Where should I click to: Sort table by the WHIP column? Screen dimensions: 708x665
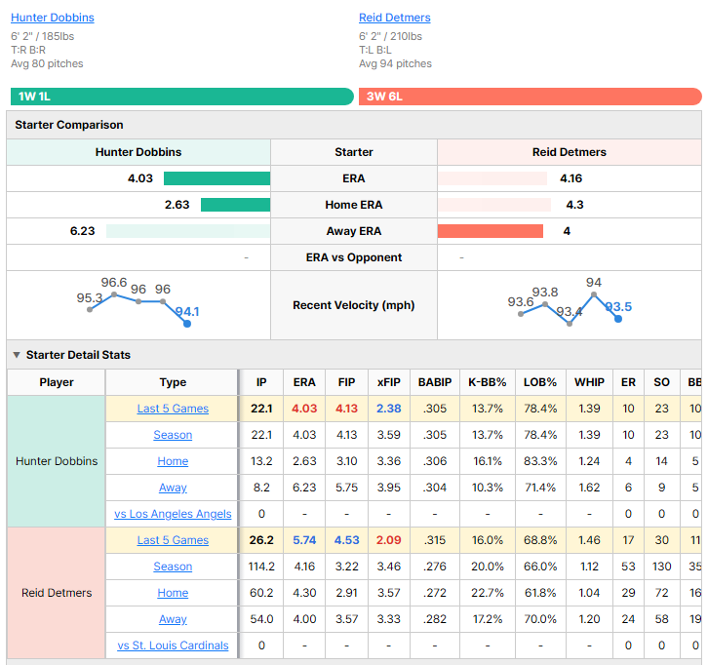point(589,382)
